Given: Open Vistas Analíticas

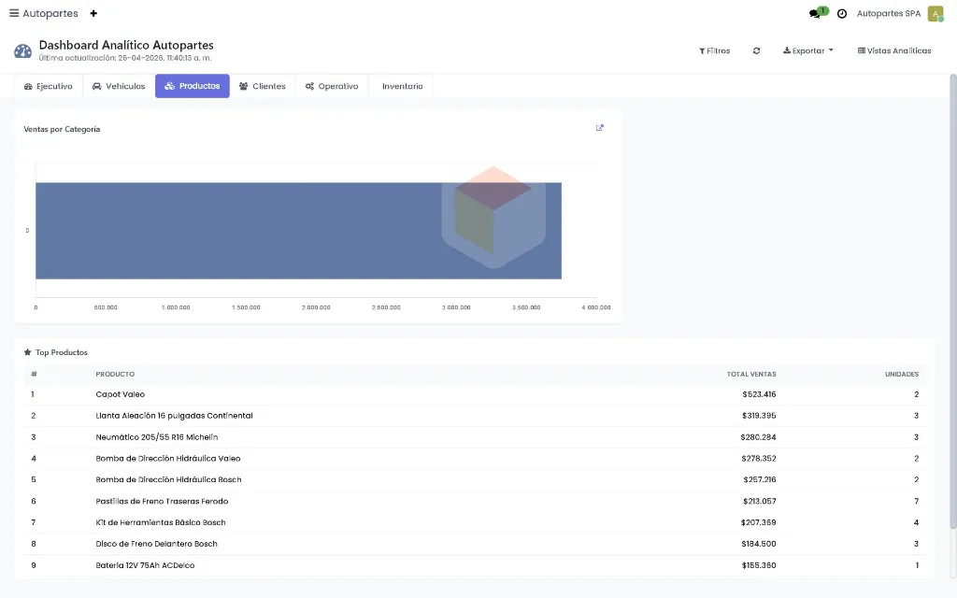Looking at the screenshot, I should tap(894, 50).
